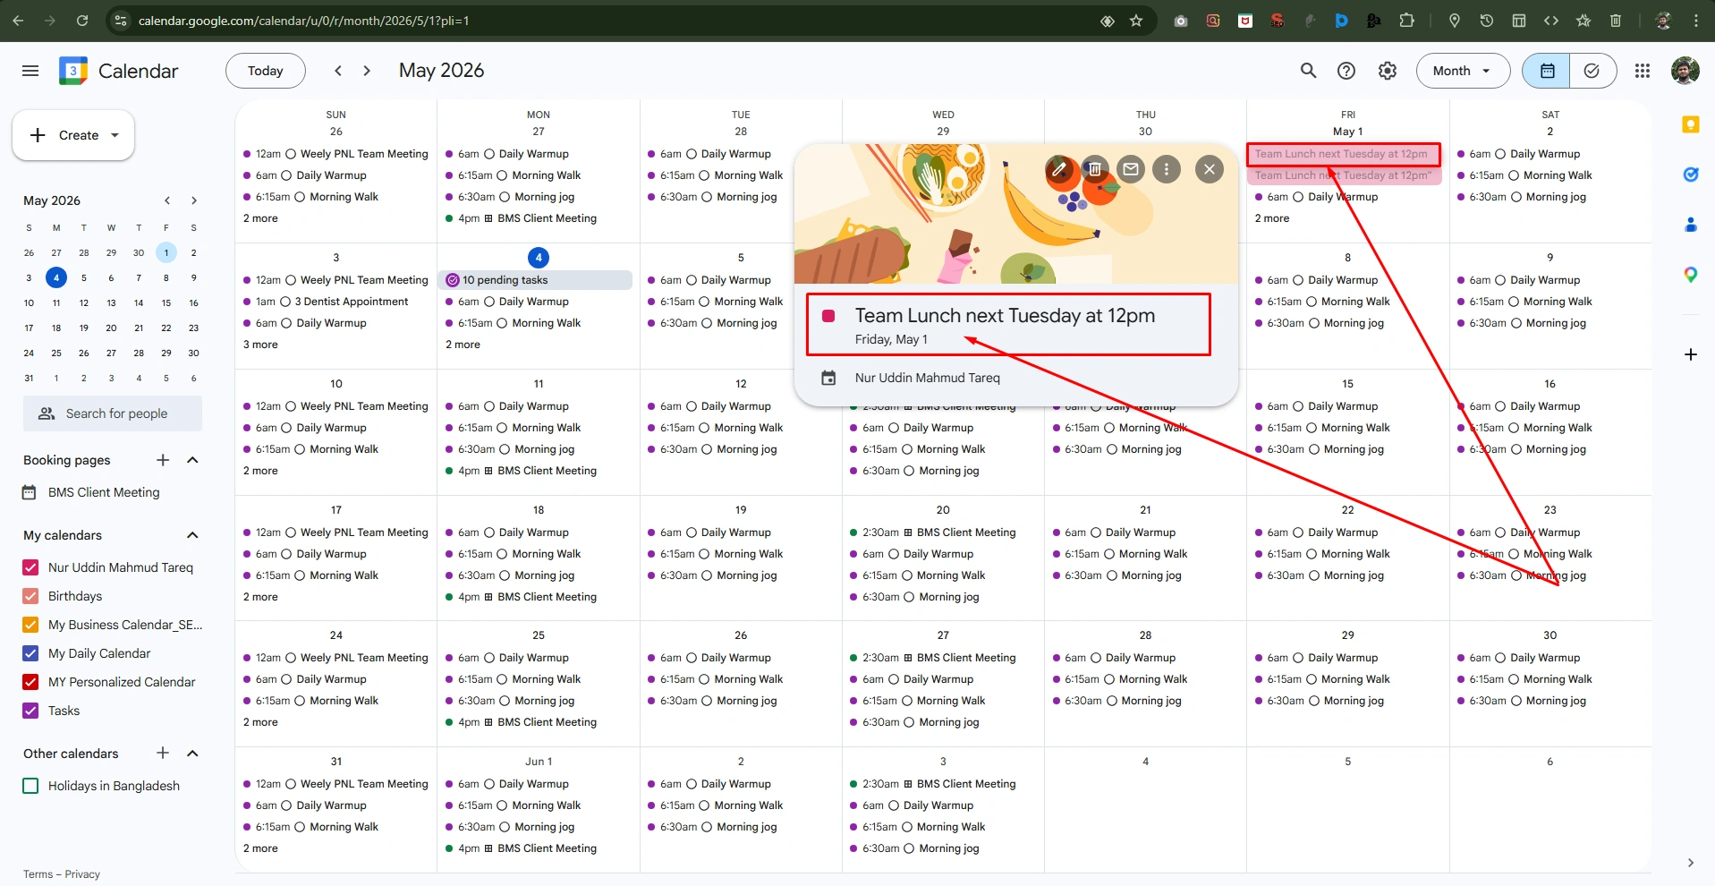Open Google Maps in side panel
1715x886 pixels.
(1691, 275)
